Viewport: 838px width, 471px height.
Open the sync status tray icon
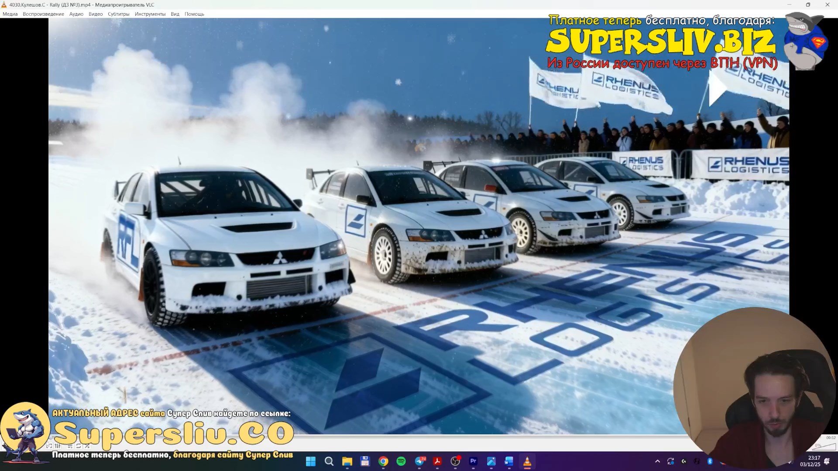[x=671, y=461]
